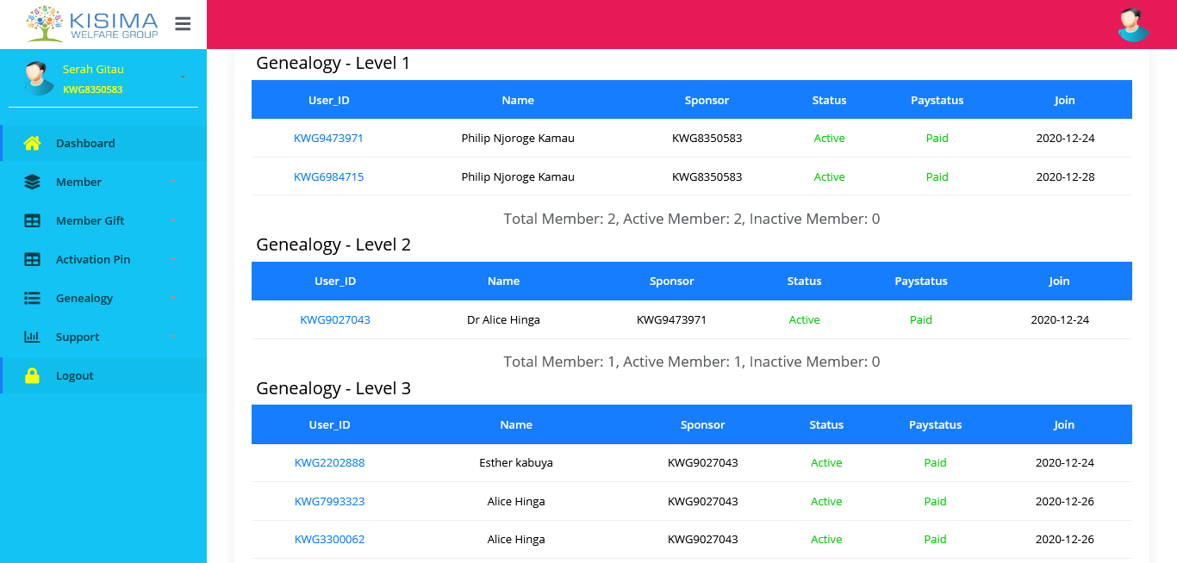Open the Support menu item
This screenshot has width=1177, height=563.
[x=103, y=337]
